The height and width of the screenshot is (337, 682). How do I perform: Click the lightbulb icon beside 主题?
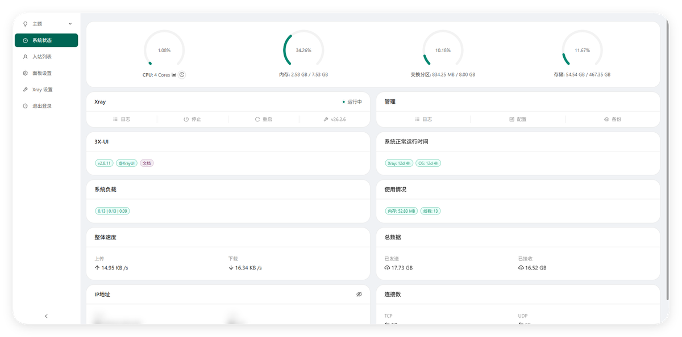(25, 24)
